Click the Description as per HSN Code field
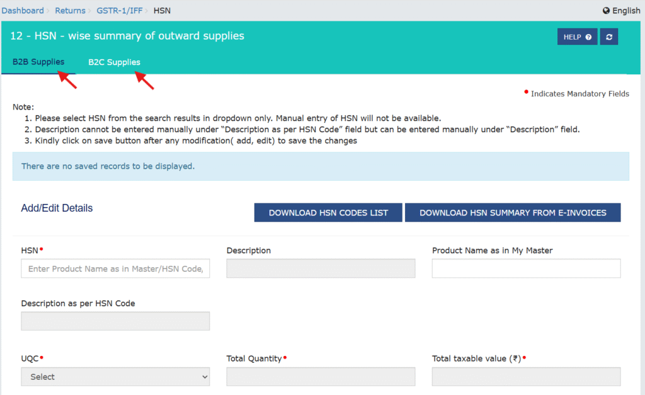Screen dimensions: 645x395 tap(115, 321)
